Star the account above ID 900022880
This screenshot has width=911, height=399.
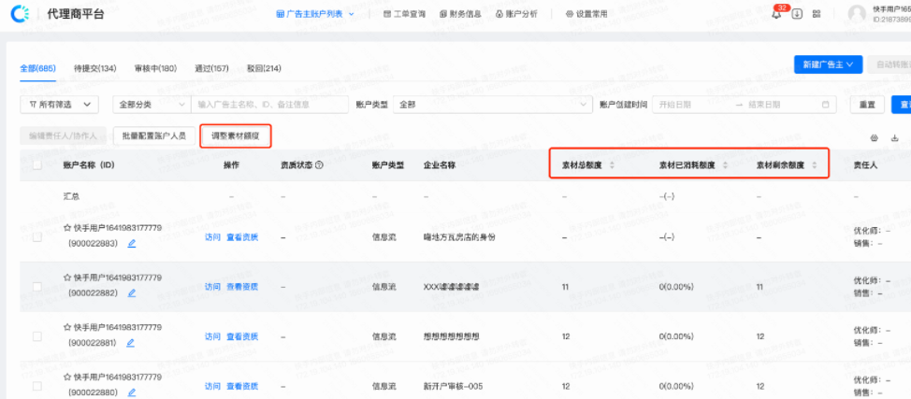point(67,377)
